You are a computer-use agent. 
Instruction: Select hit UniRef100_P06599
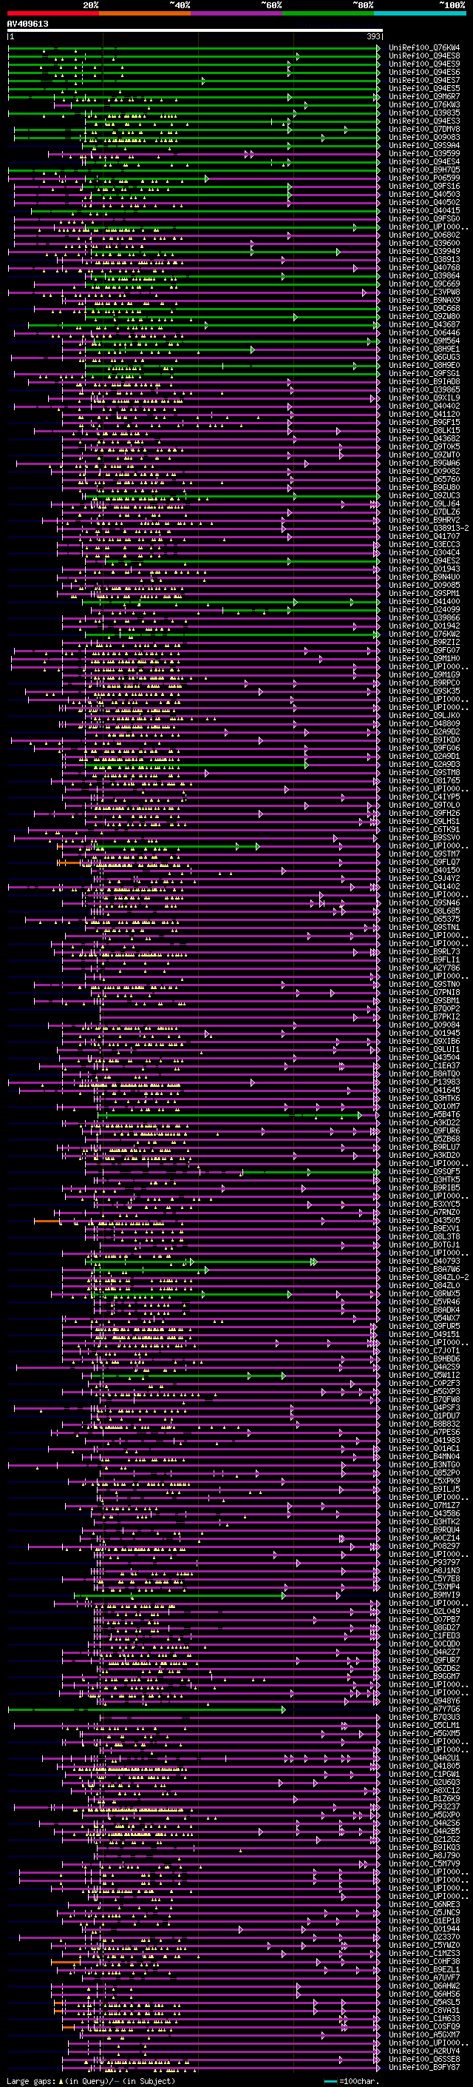(x=424, y=178)
